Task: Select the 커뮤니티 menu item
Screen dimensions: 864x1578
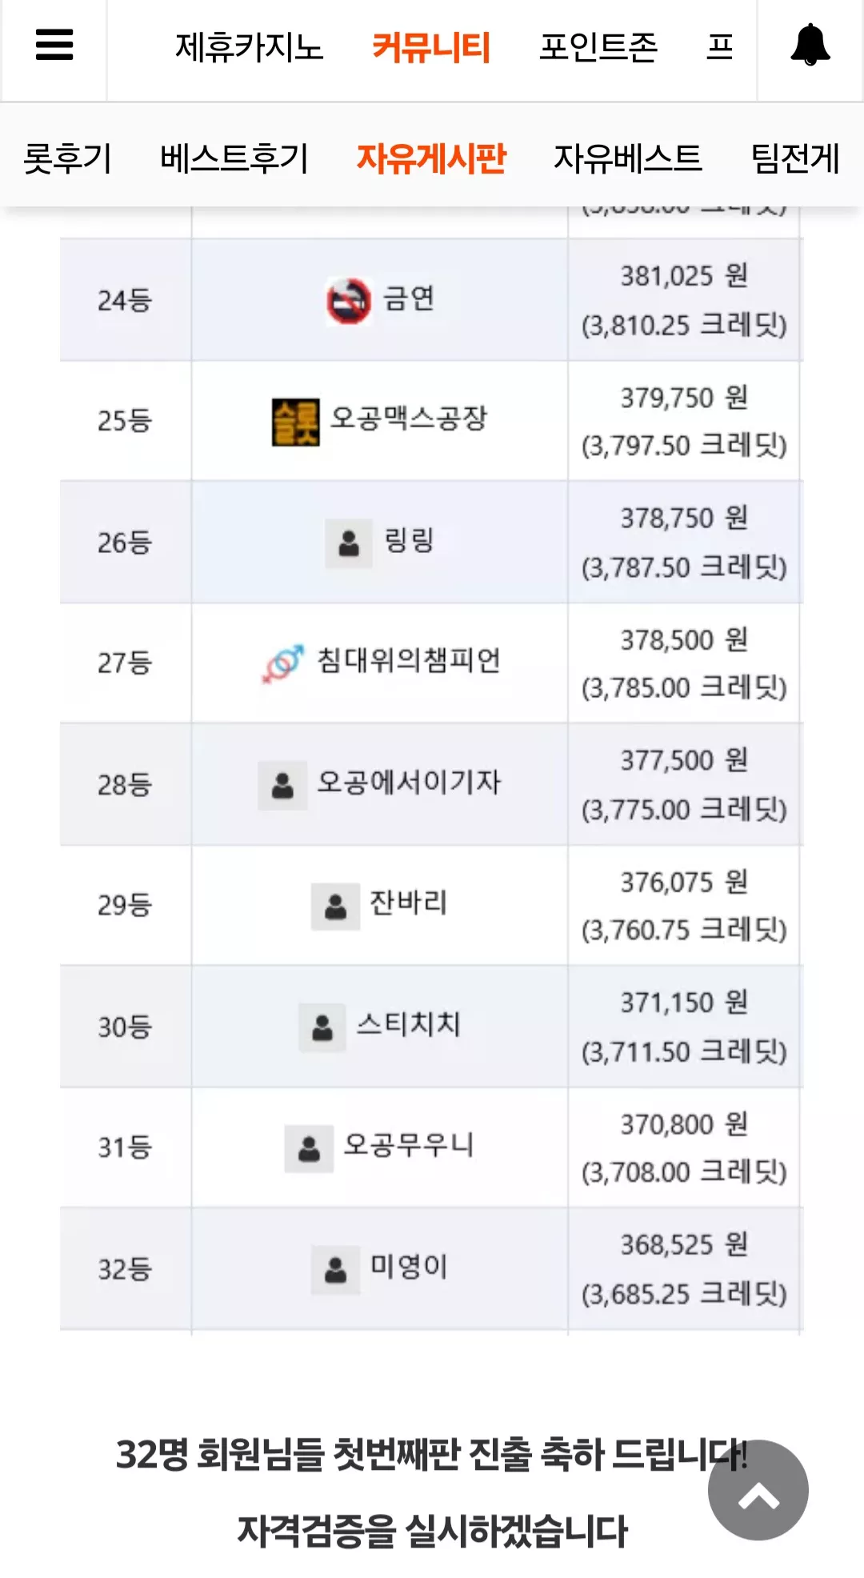Action: coord(430,47)
